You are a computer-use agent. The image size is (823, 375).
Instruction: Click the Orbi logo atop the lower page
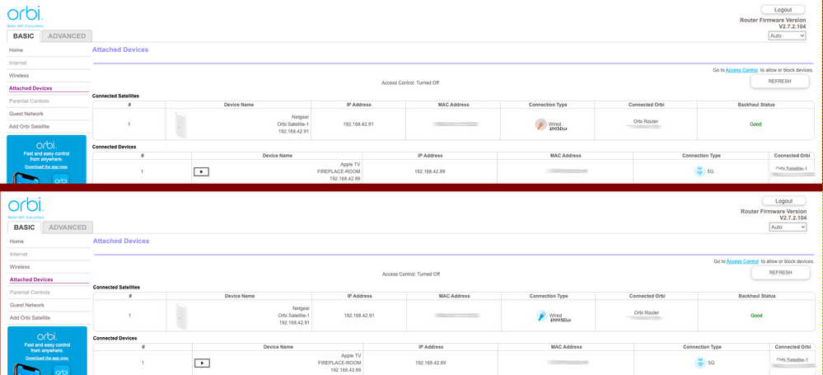pyautogui.click(x=26, y=206)
